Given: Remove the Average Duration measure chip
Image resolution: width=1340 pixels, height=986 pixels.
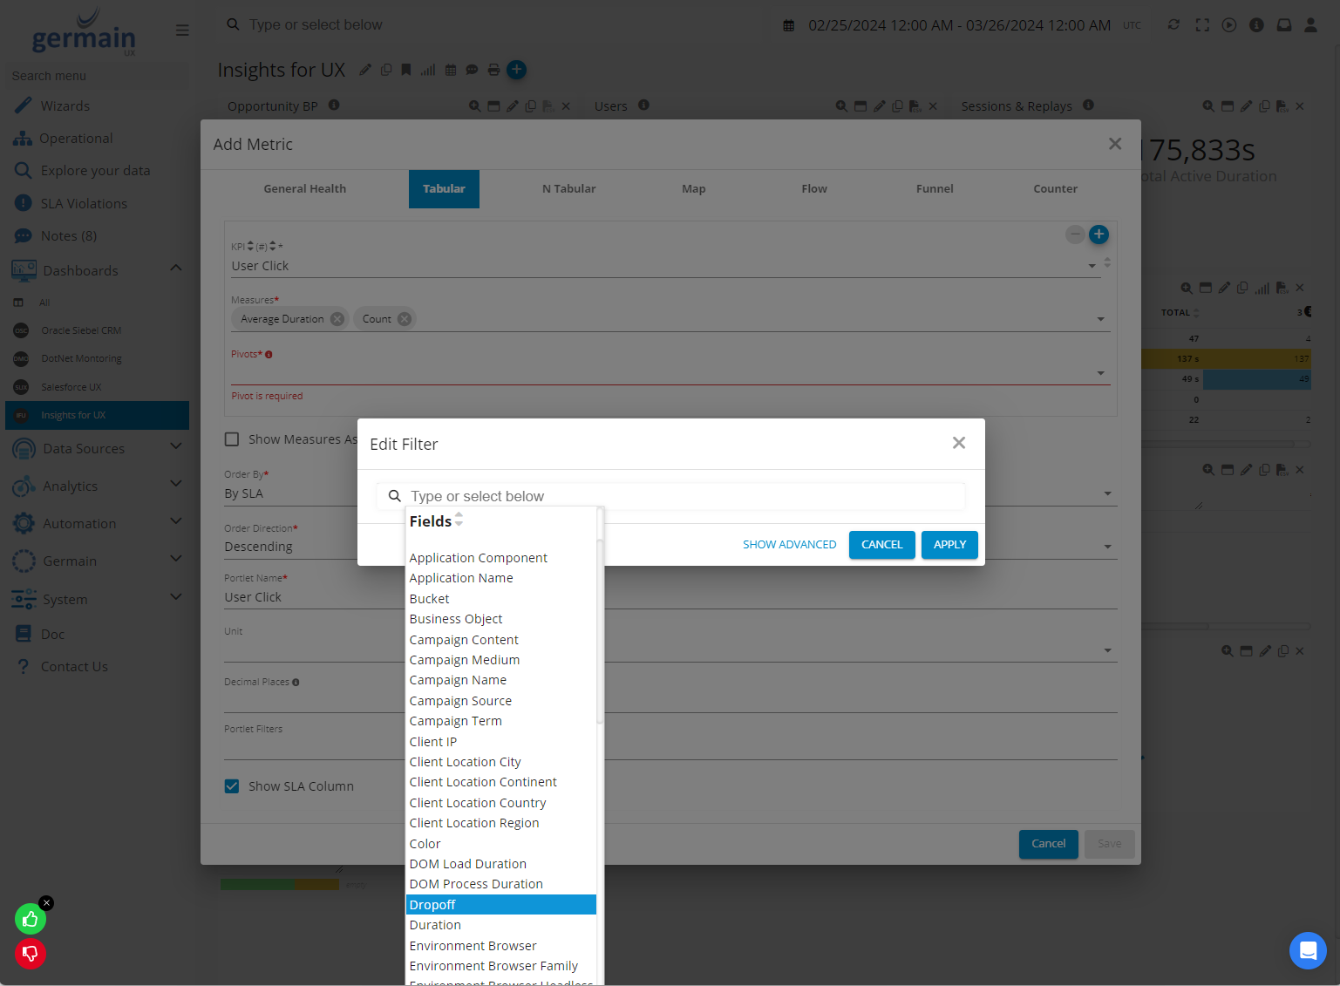Looking at the screenshot, I should pyautogui.click(x=337, y=319).
